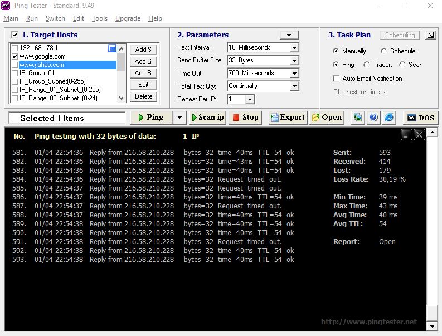
Task: Select the IP_Group_01 host entry text
Action: [37, 74]
